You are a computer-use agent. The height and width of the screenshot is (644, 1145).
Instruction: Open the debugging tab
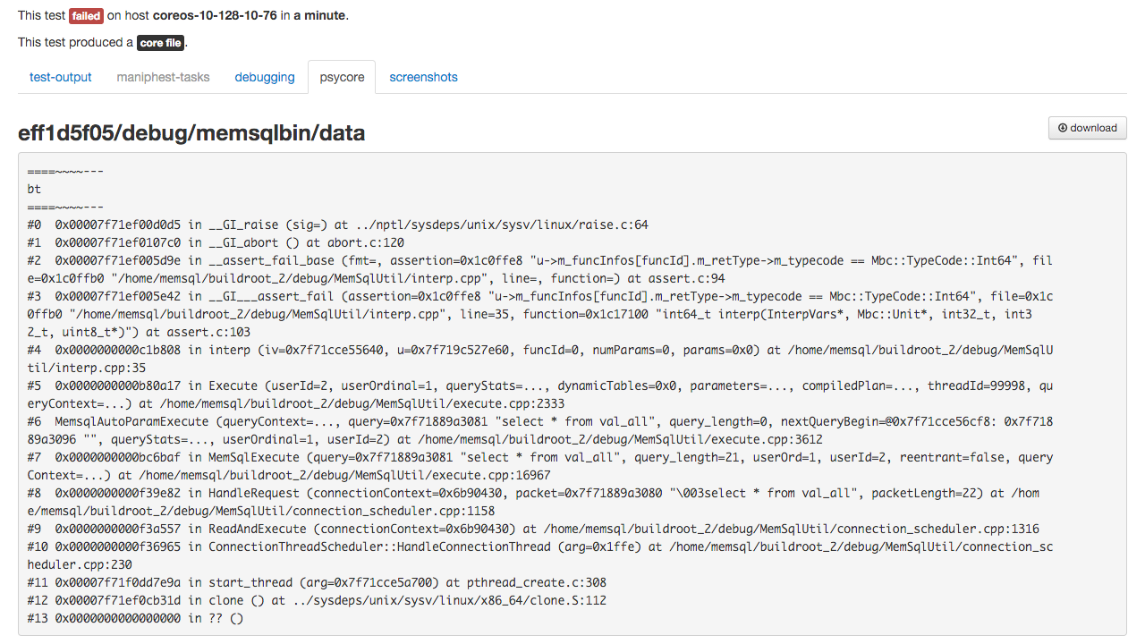pyautogui.click(x=265, y=77)
